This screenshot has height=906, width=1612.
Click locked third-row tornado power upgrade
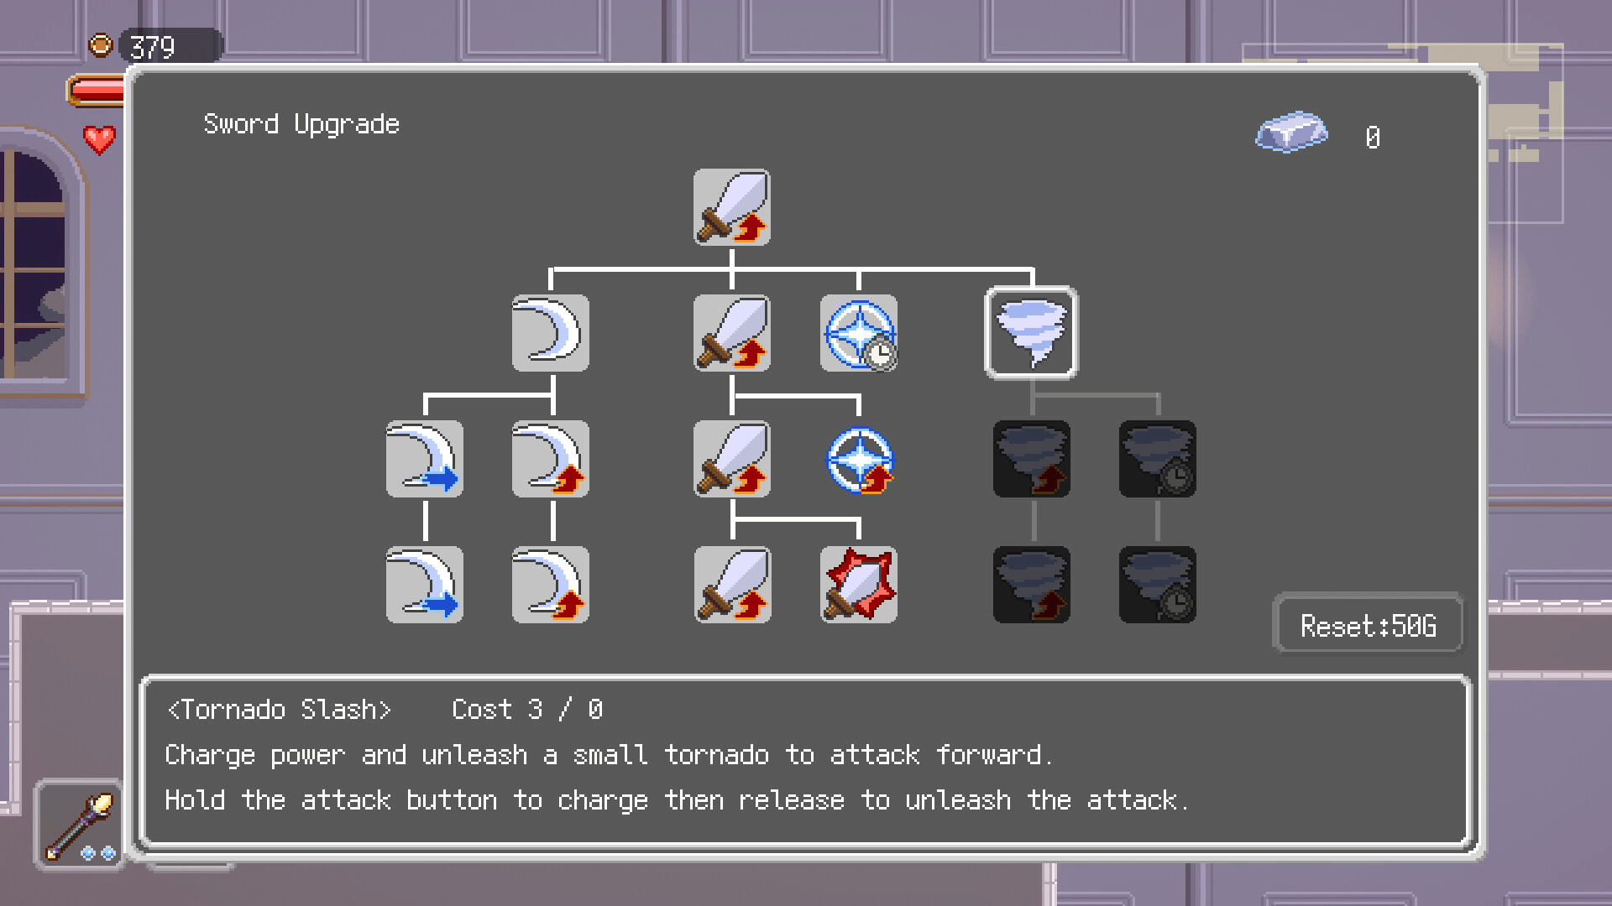point(1031,459)
